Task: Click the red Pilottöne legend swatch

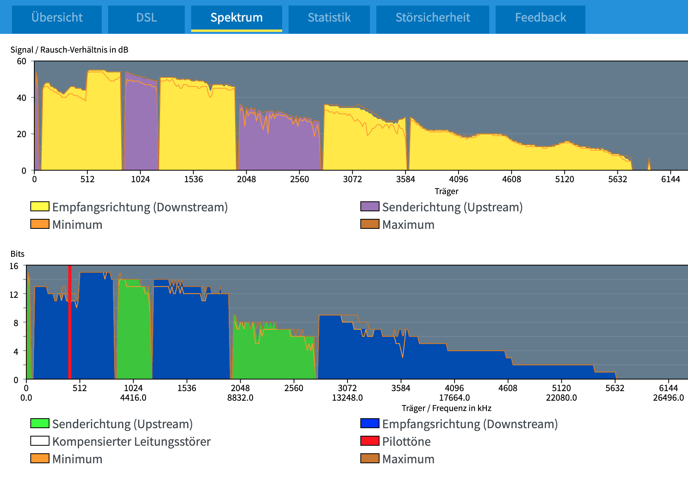Action: click(370, 441)
